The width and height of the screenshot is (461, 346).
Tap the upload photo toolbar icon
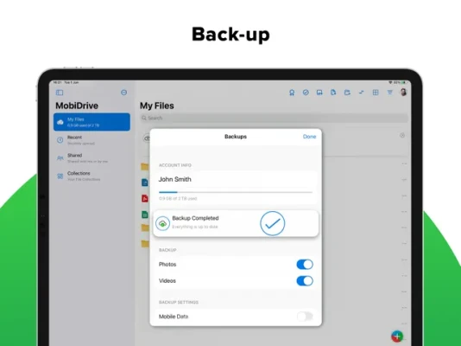click(319, 93)
